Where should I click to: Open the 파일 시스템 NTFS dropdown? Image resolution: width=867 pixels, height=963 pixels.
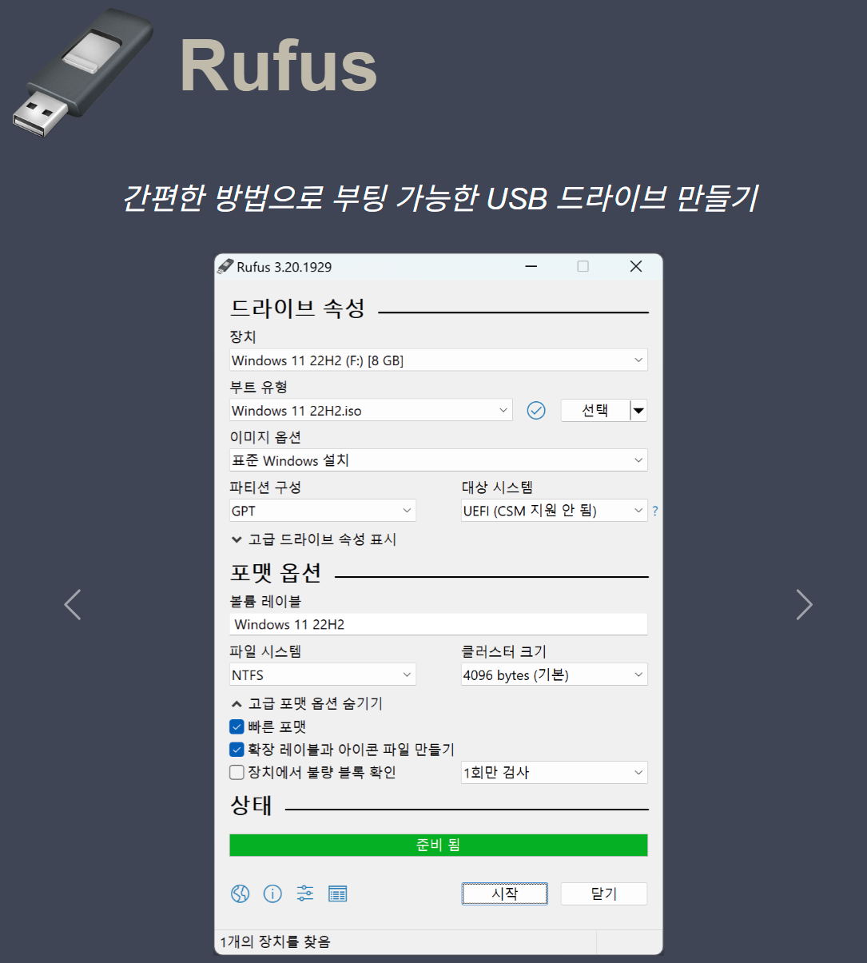click(322, 675)
